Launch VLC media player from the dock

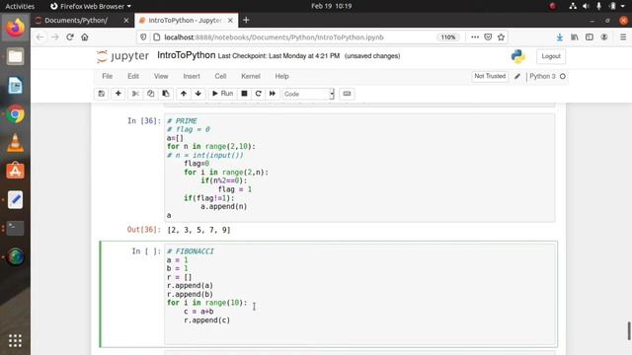tap(16, 143)
